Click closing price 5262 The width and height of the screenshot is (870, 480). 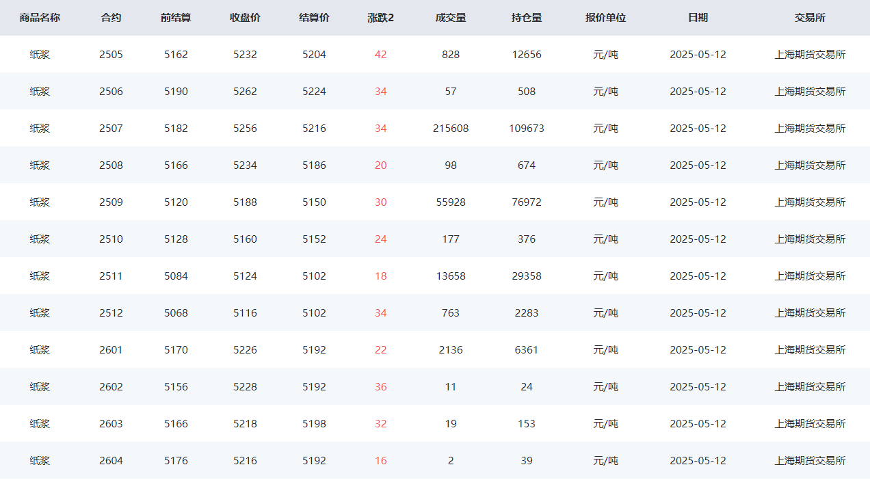(245, 92)
